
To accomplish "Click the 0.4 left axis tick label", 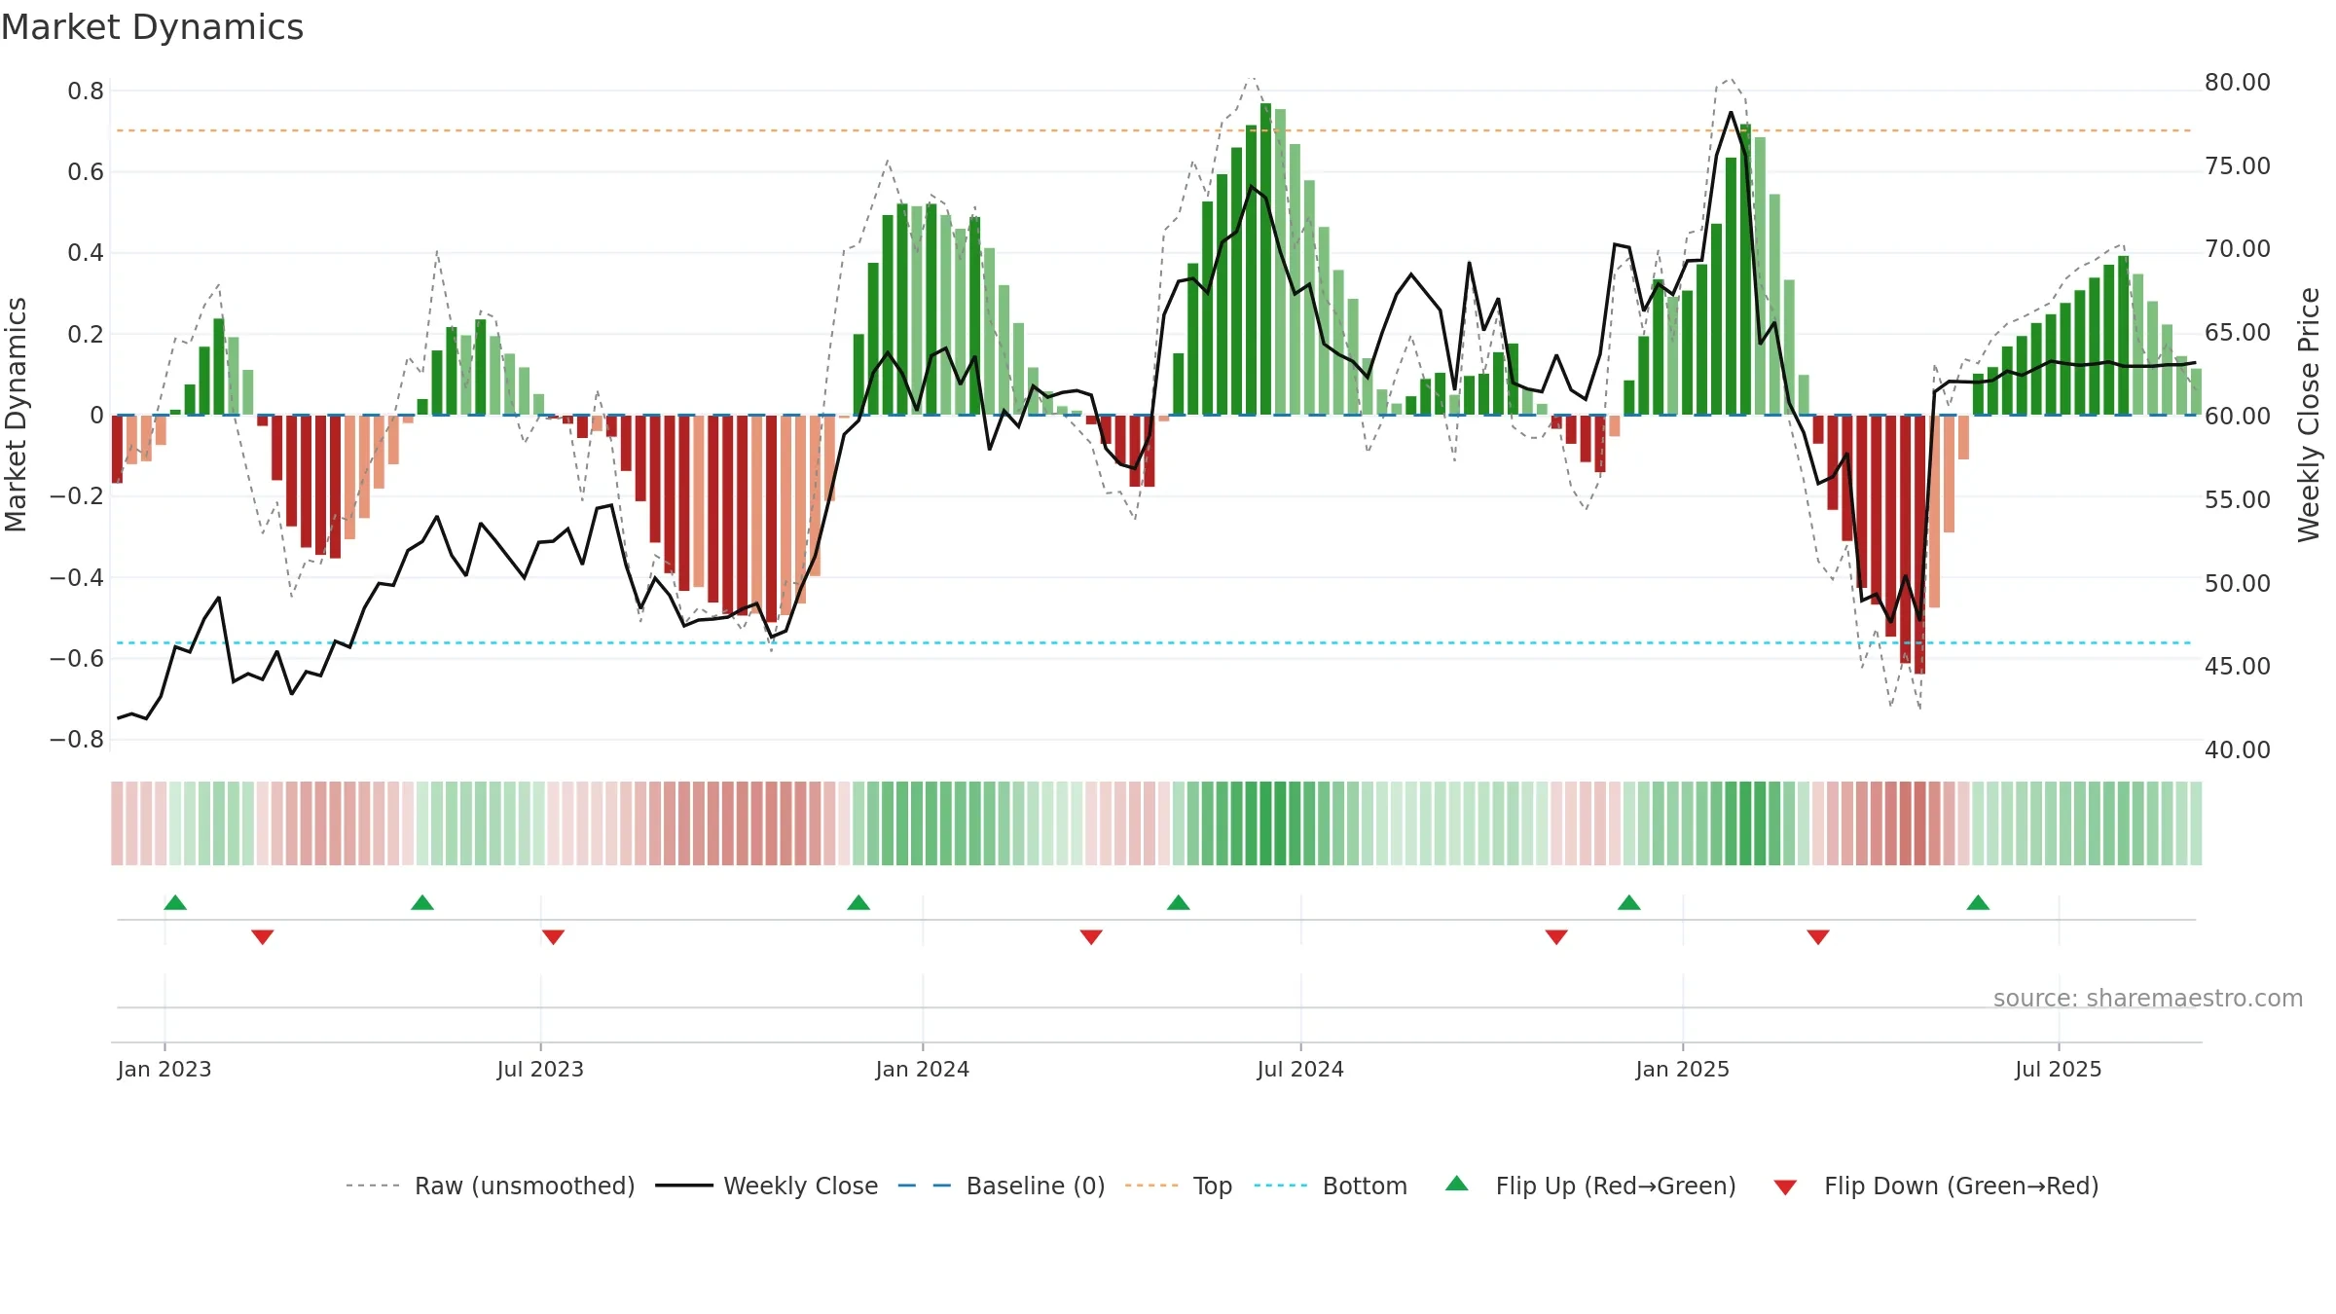I will point(86,253).
